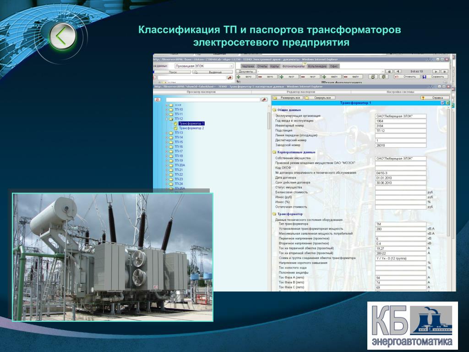Click the Развернуть все button
This screenshot has width=469, height=352.
tap(288, 98)
